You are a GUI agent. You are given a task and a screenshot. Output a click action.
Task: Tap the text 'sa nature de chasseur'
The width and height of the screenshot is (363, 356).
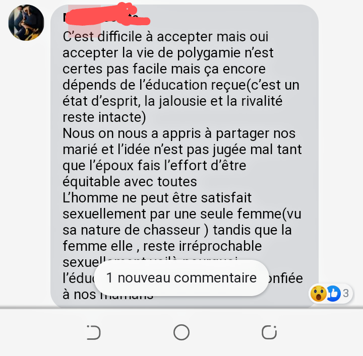(131, 230)
